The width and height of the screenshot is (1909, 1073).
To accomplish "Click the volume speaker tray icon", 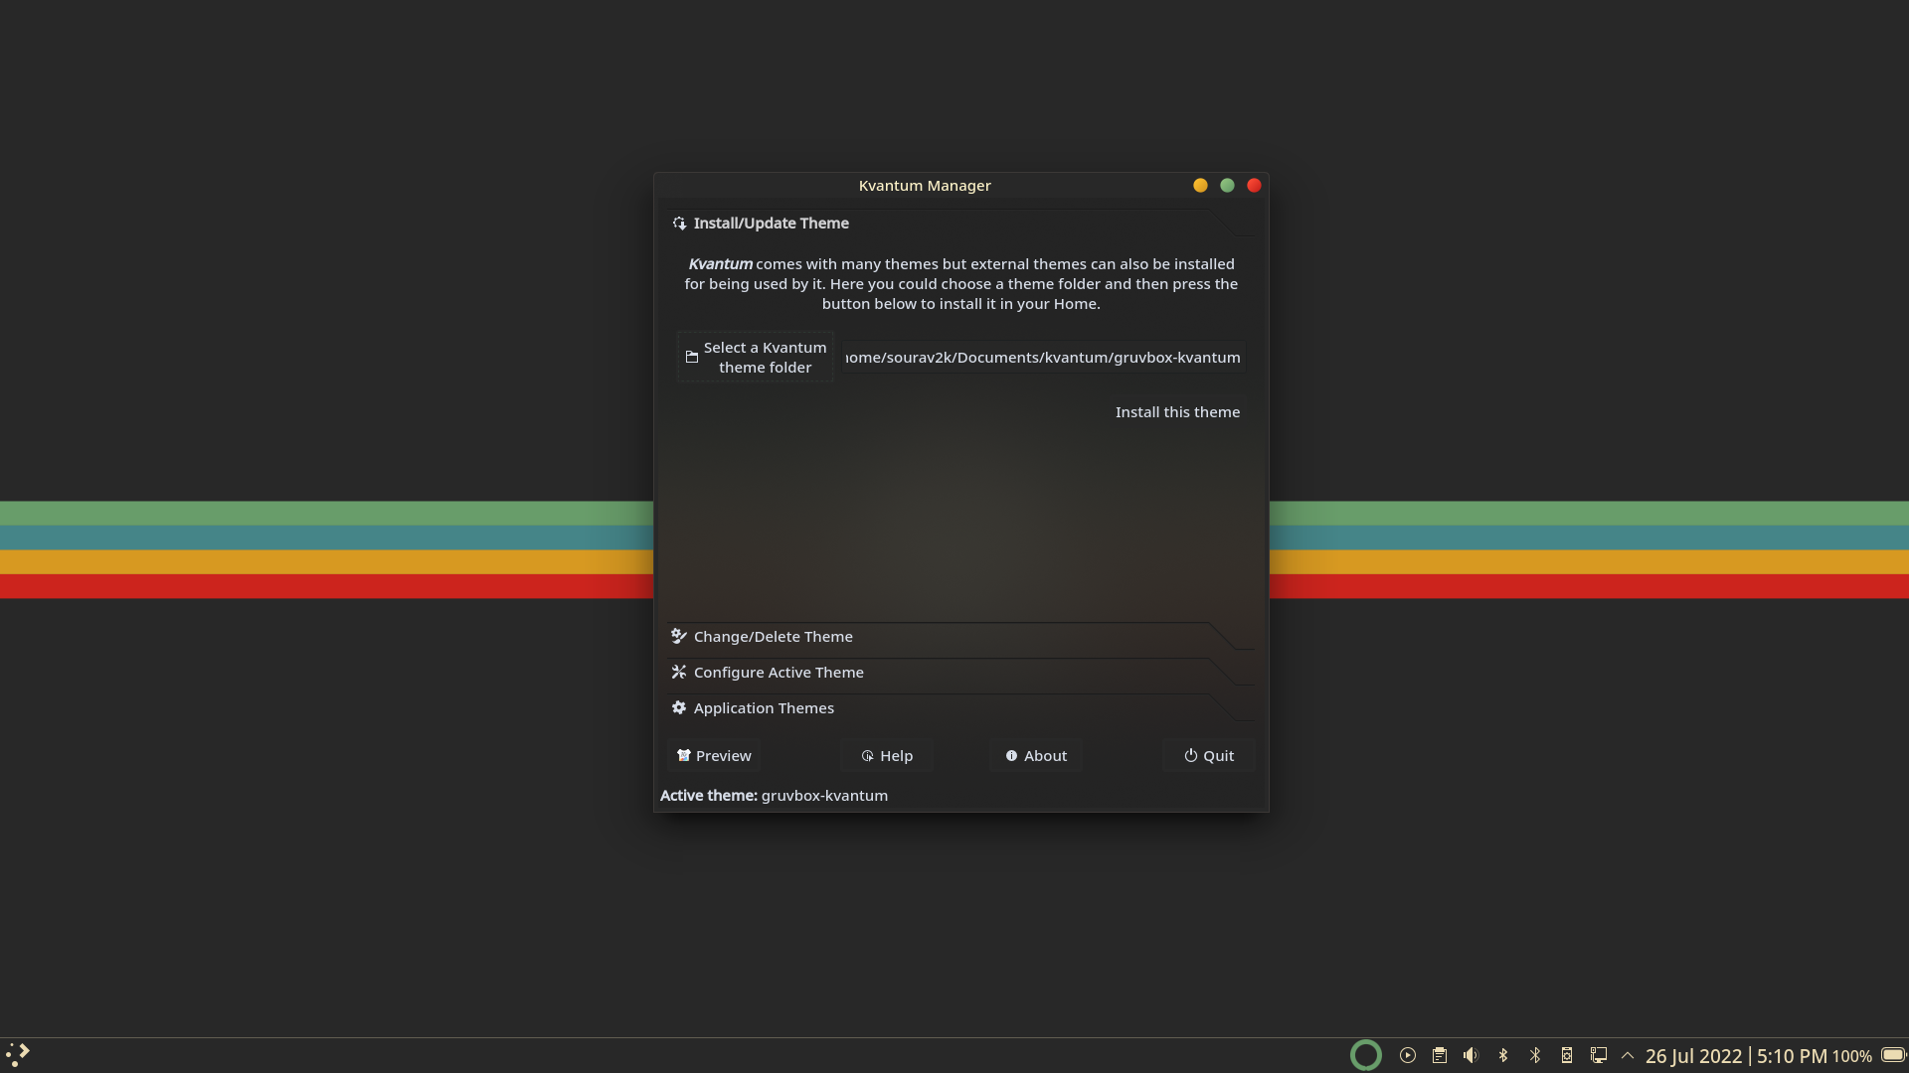I will click(1472, 1055).
